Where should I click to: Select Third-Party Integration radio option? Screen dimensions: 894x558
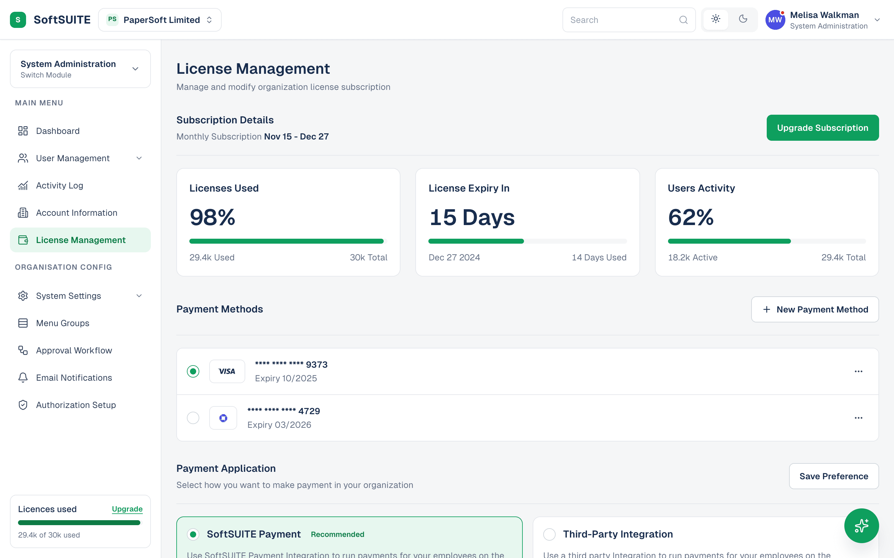point(549,534)
